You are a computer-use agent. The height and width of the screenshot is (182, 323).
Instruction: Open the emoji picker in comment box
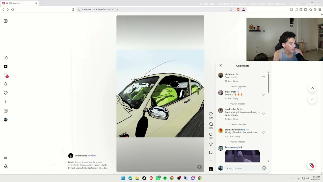(x=264, y=168)
